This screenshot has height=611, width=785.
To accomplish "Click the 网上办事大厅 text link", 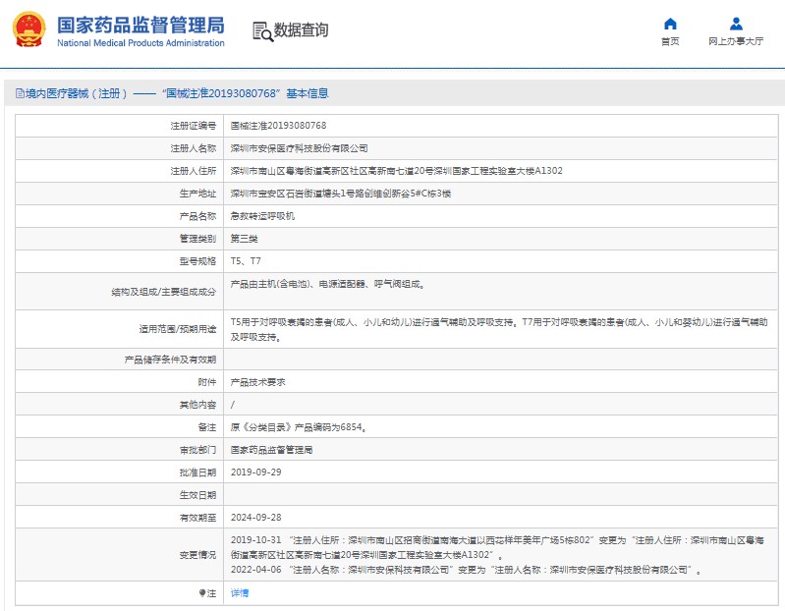I will point(736,41).
